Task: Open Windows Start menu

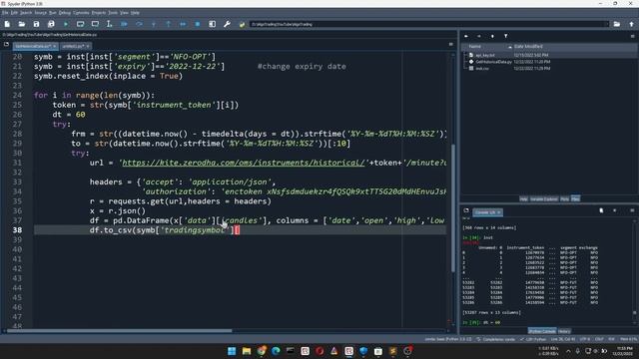Action: click(x=232, y=351)
